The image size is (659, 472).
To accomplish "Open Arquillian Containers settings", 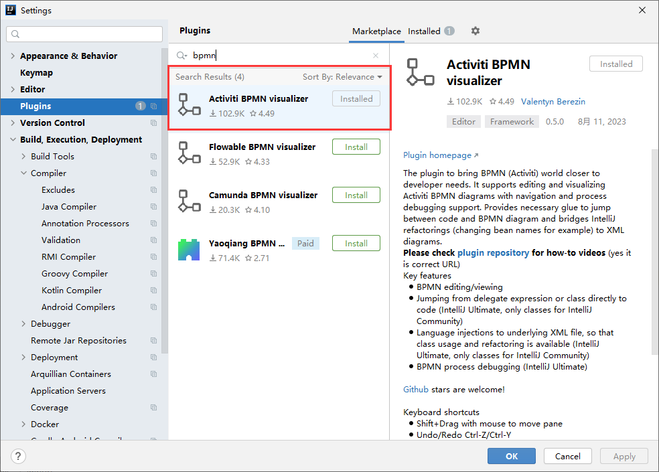I will (70, 374).
